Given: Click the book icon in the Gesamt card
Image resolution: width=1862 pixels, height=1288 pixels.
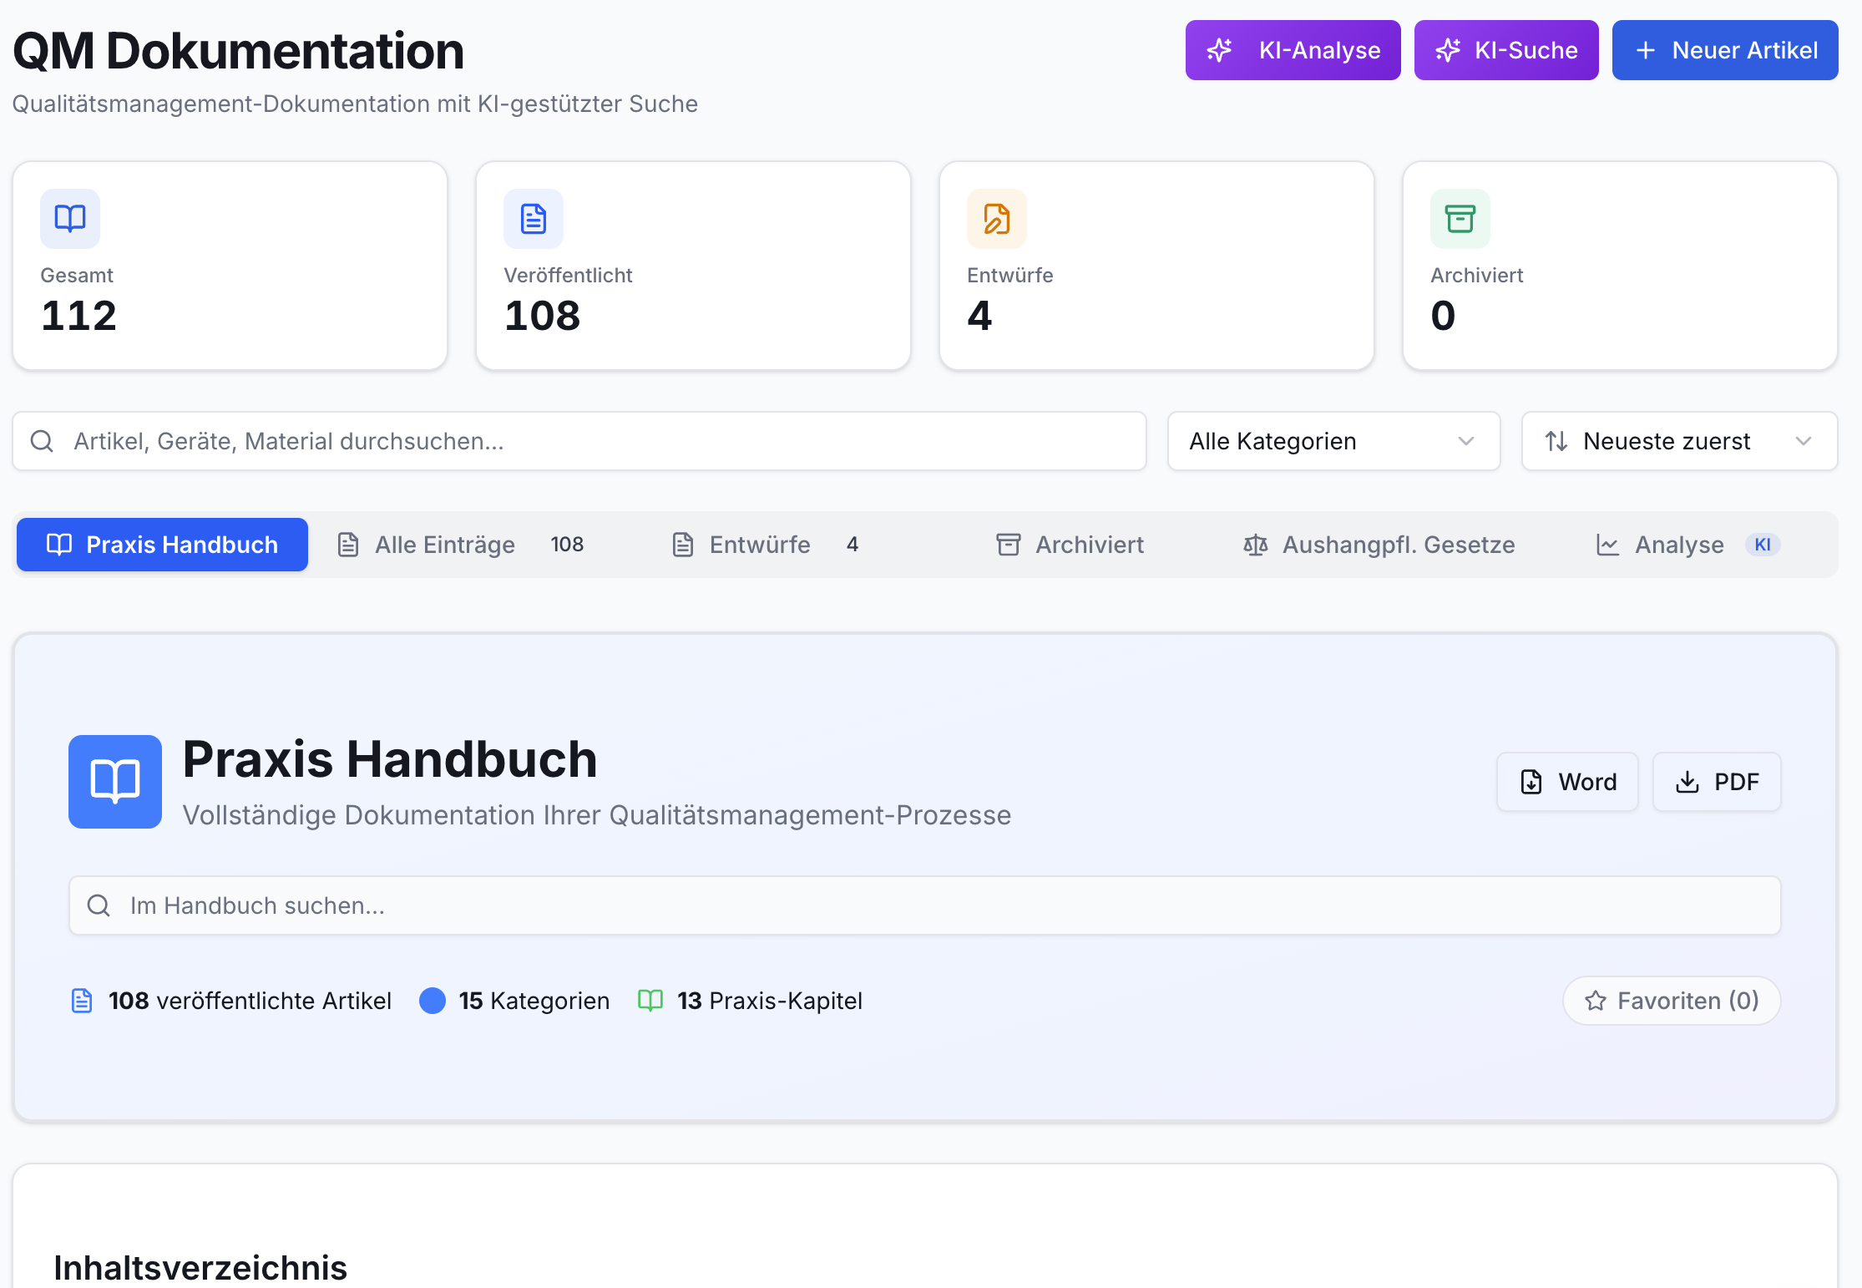Looking at the screenshot, I should [x=70, y=219].
